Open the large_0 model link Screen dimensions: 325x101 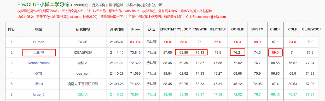39,94
